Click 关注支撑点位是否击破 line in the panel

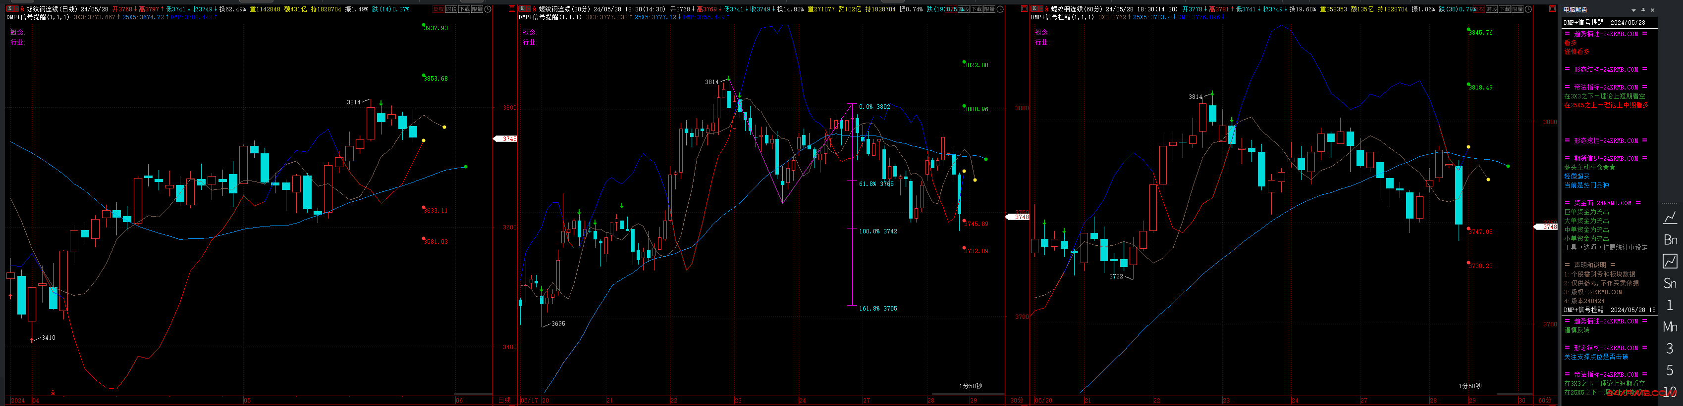point(1596,357)
